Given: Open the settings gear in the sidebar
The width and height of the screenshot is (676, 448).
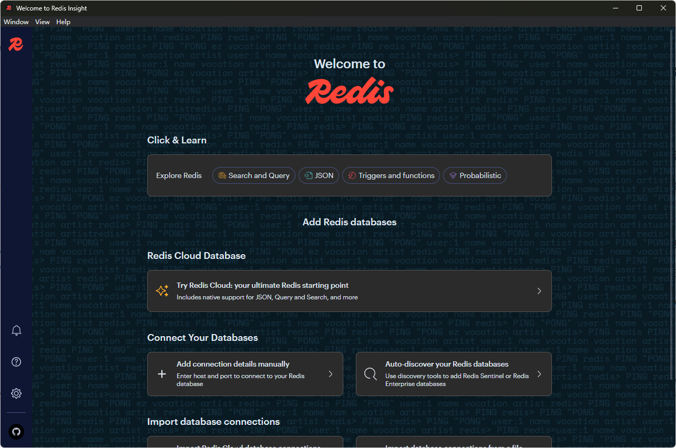Looking at the screenshot, I should [16, 393].
